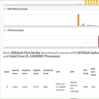99x99 pixels.
Task: Collapse the GPU Memory Clock section chevron
Action: [5, 9]
